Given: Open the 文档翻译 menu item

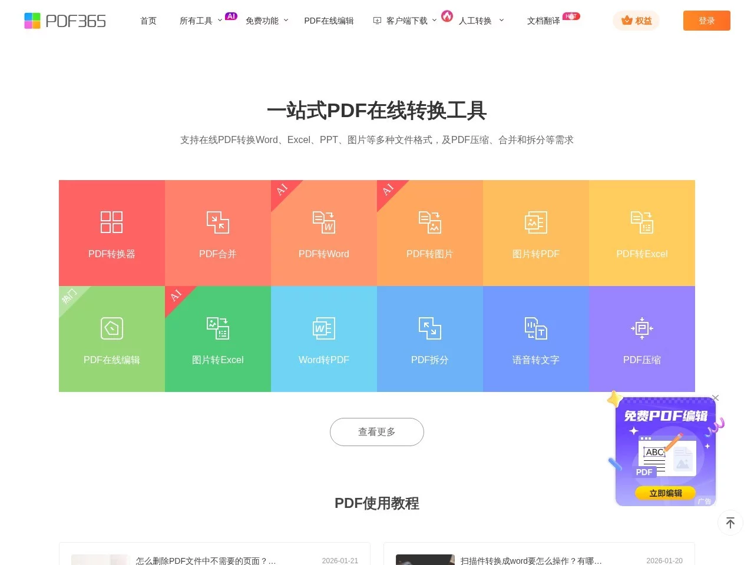Looking at the screenshot, I should [x=543, y=21].
